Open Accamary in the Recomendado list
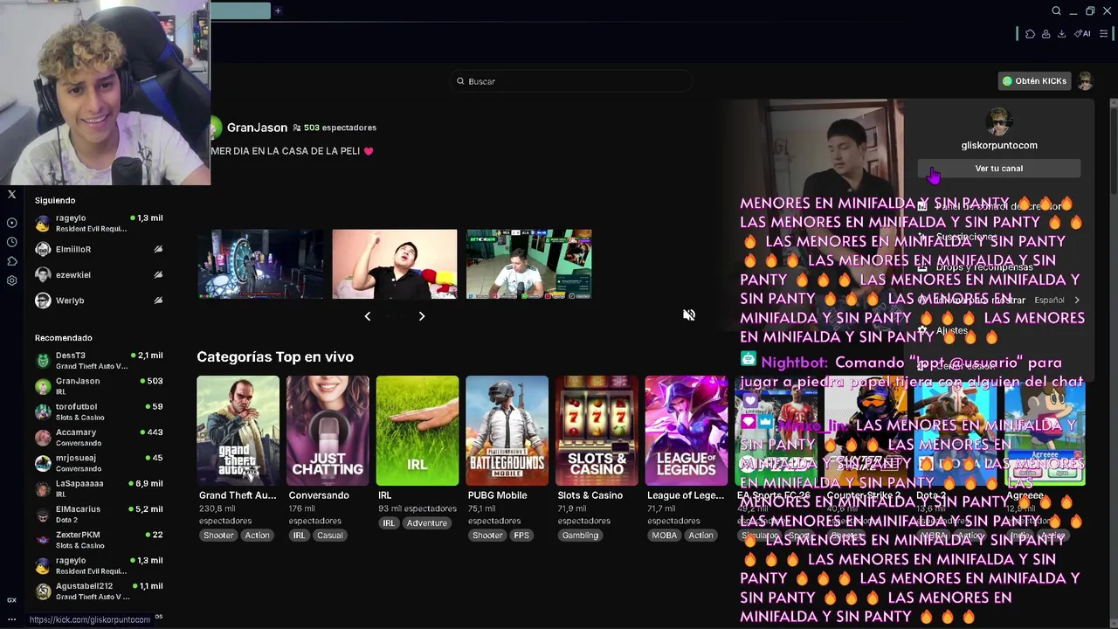This screenshot has height=629, width=1118. pos(99,438)
